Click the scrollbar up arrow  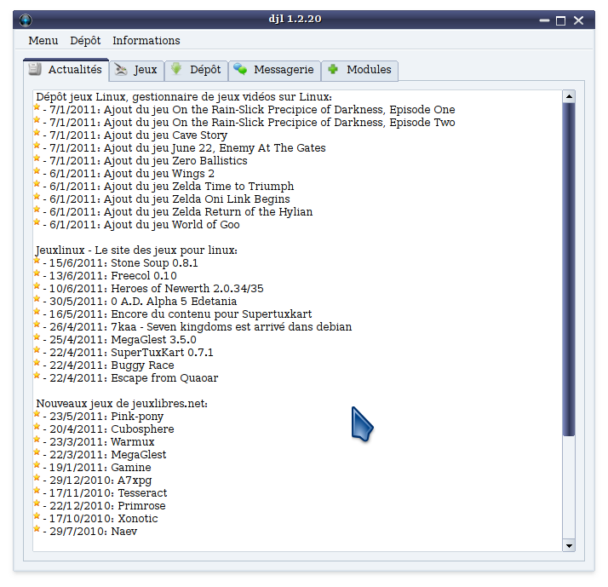569,96
